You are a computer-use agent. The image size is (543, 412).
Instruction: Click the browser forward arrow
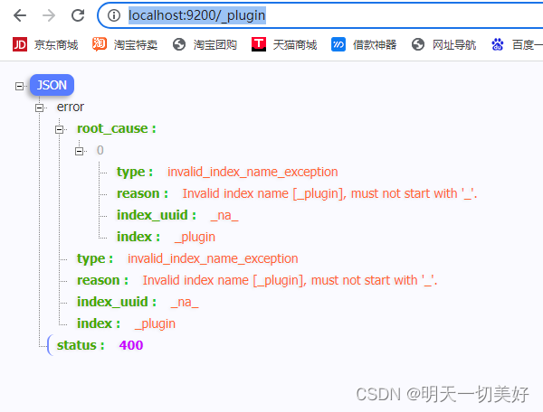coord(49,15)
